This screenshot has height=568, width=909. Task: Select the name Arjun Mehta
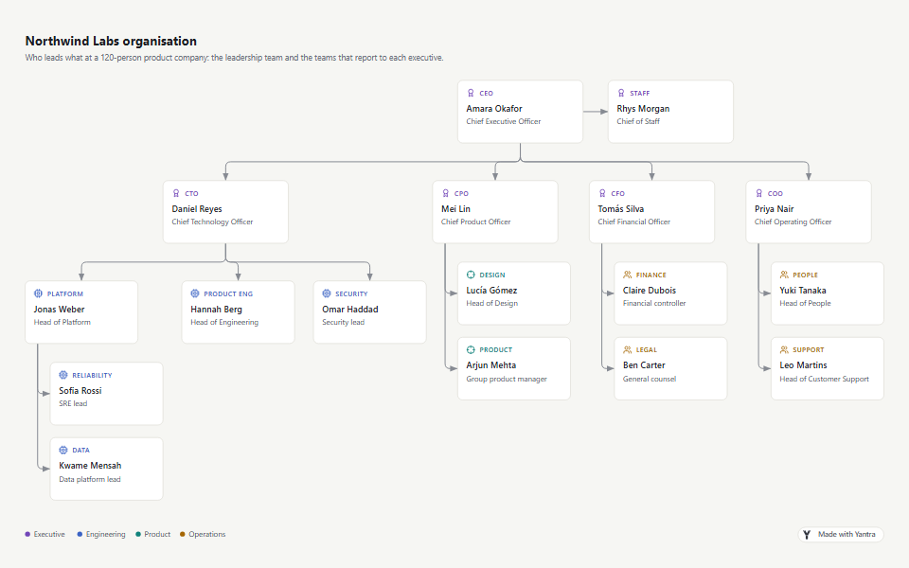[x=491, y=365]
